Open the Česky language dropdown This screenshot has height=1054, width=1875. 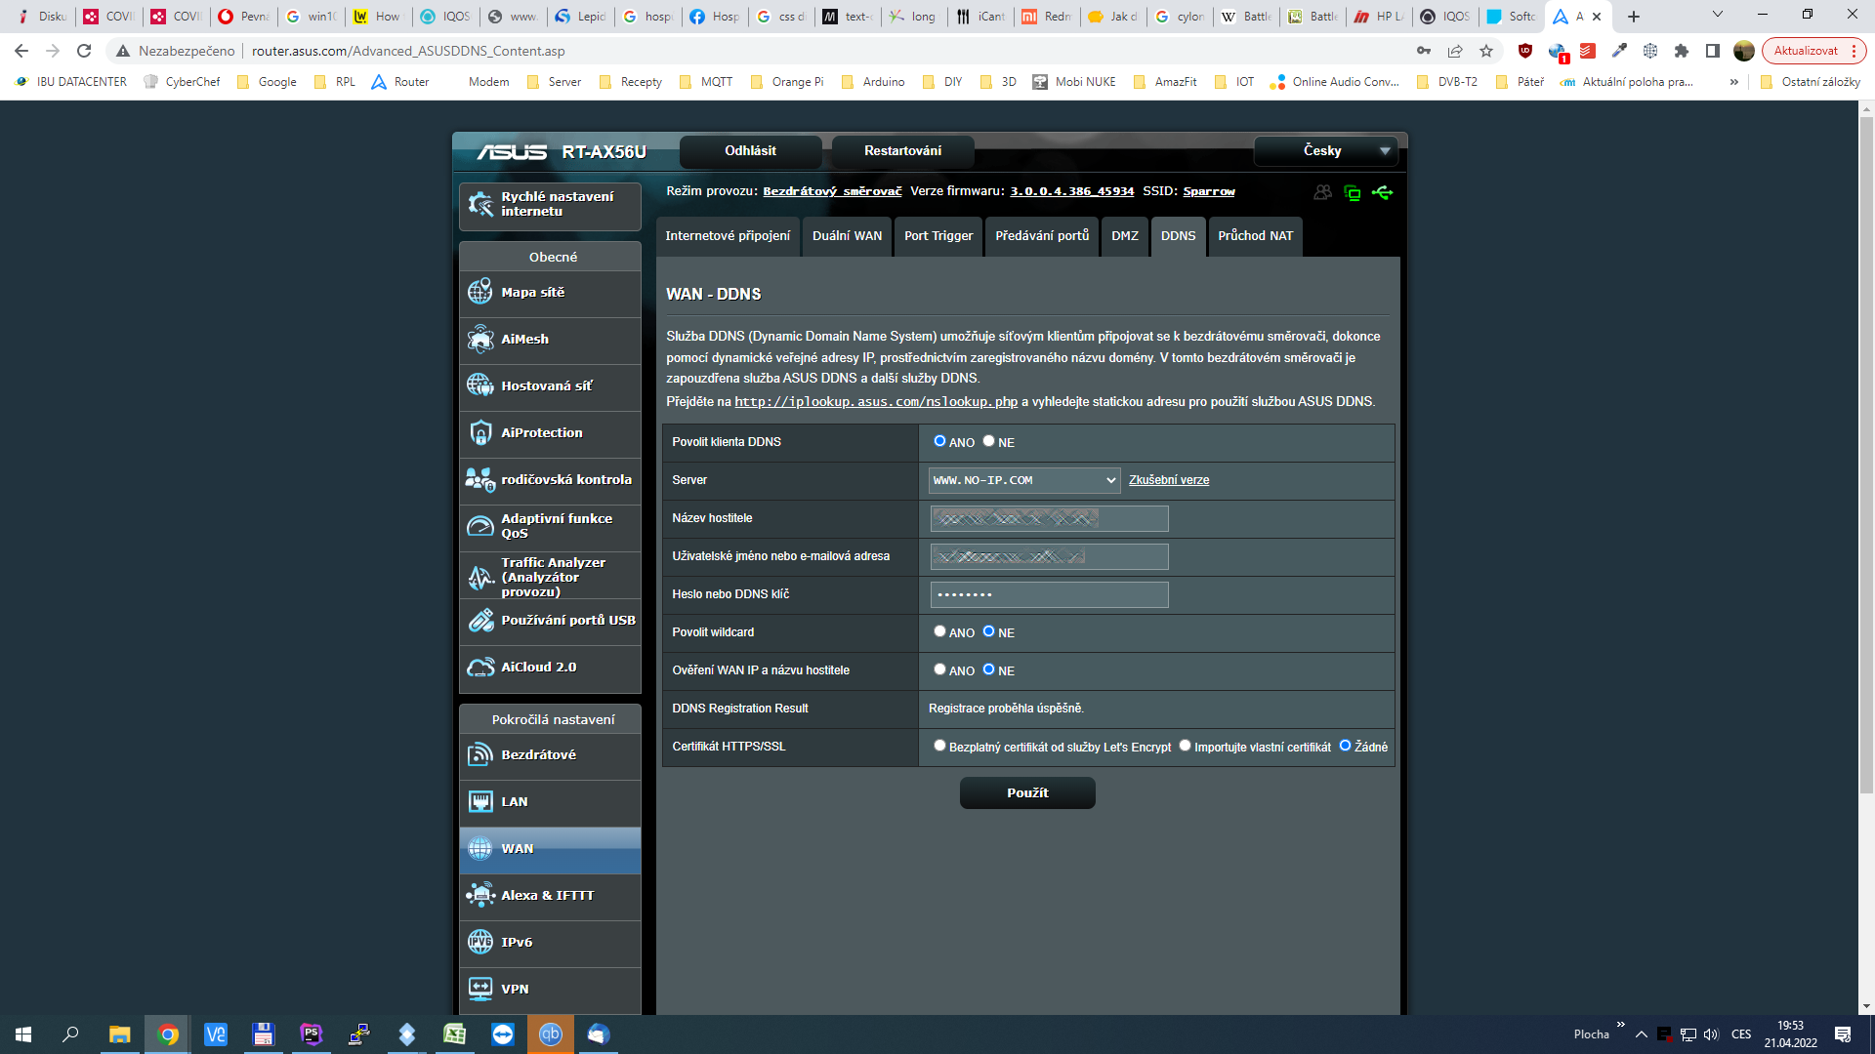coord(1325,151)
